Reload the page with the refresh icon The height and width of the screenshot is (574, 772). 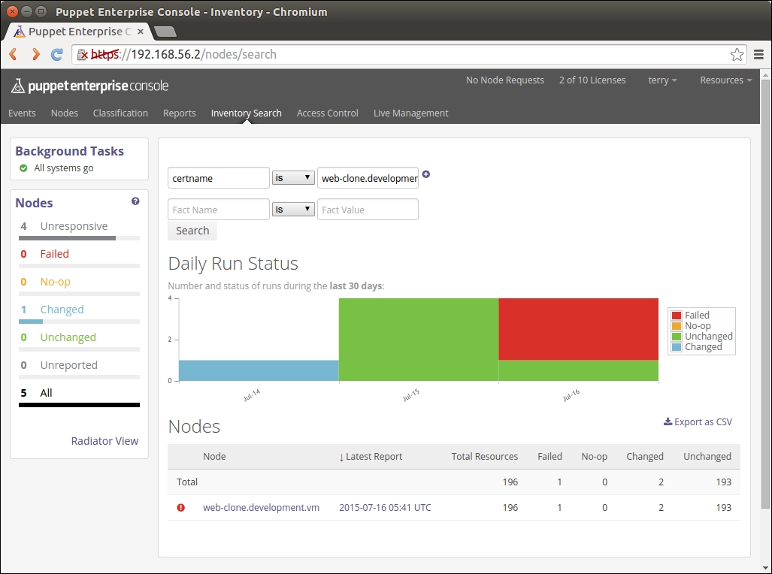[56, 54]
